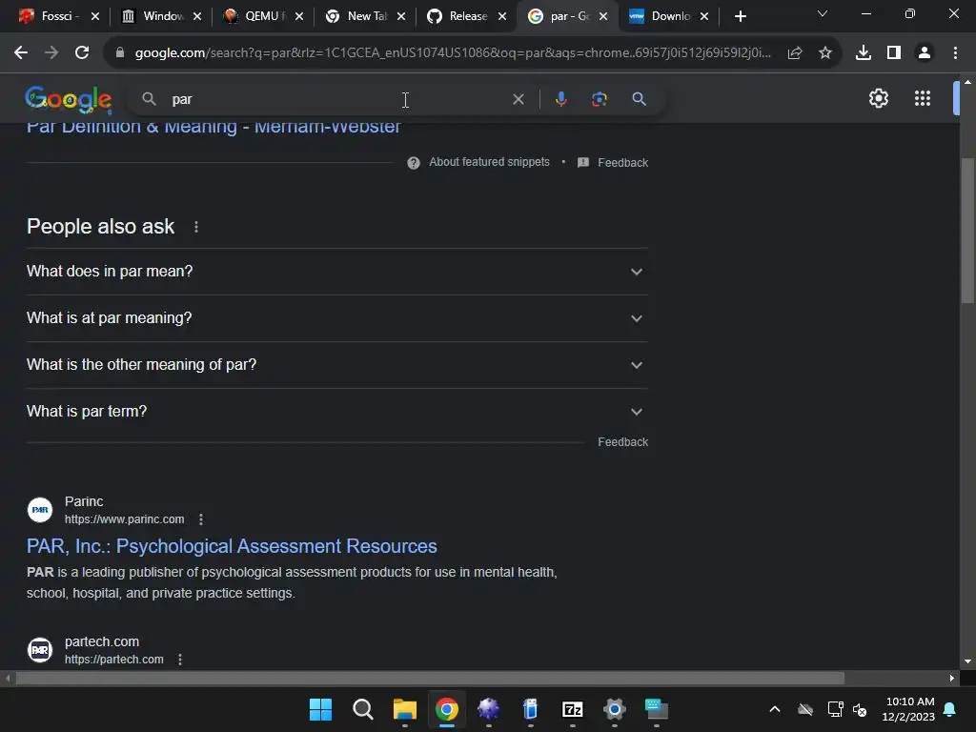
Task: Start voice search microphone
Action: tap(560, 99)
